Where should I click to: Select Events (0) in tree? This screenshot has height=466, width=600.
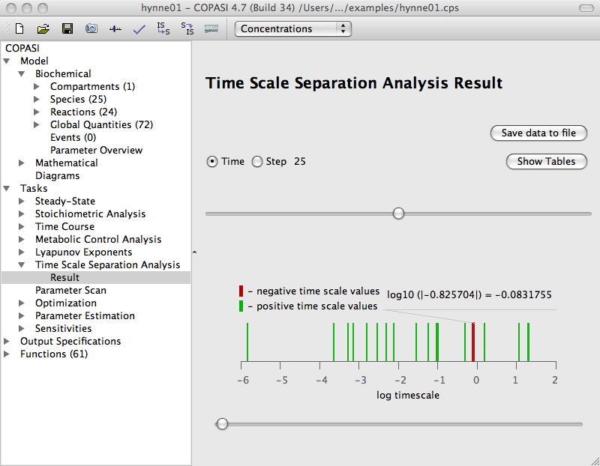click(x=73, y=138)
